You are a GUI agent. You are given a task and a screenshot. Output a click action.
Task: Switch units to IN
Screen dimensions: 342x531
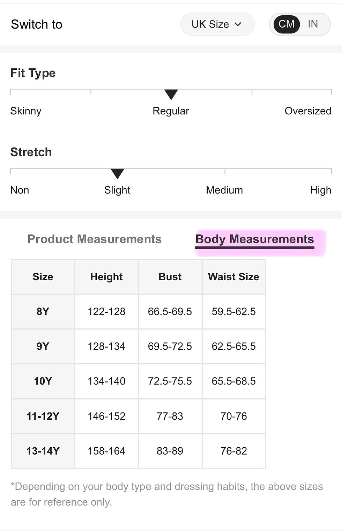[313, 24]
